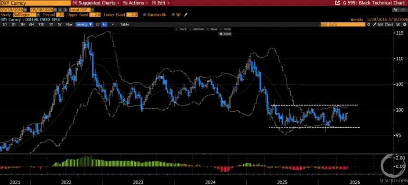Screen dimensions: 408x185
Task: Select the 5Y range tab
Action: 60,25
